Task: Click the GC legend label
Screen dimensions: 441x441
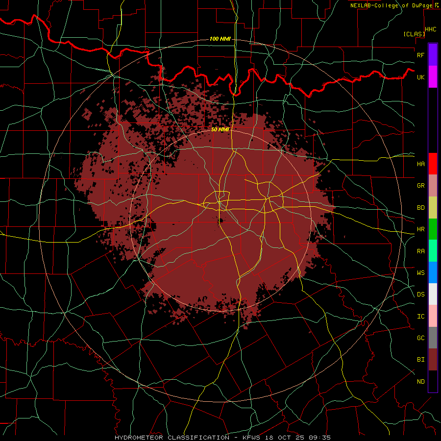Action: [420, 338]
